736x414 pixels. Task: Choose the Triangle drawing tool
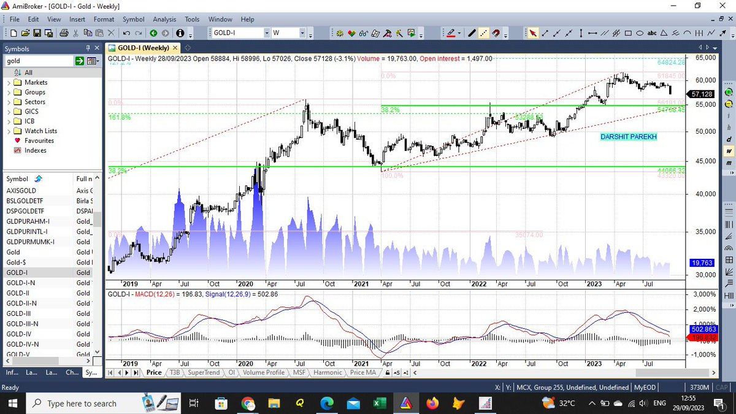[664, 33]
